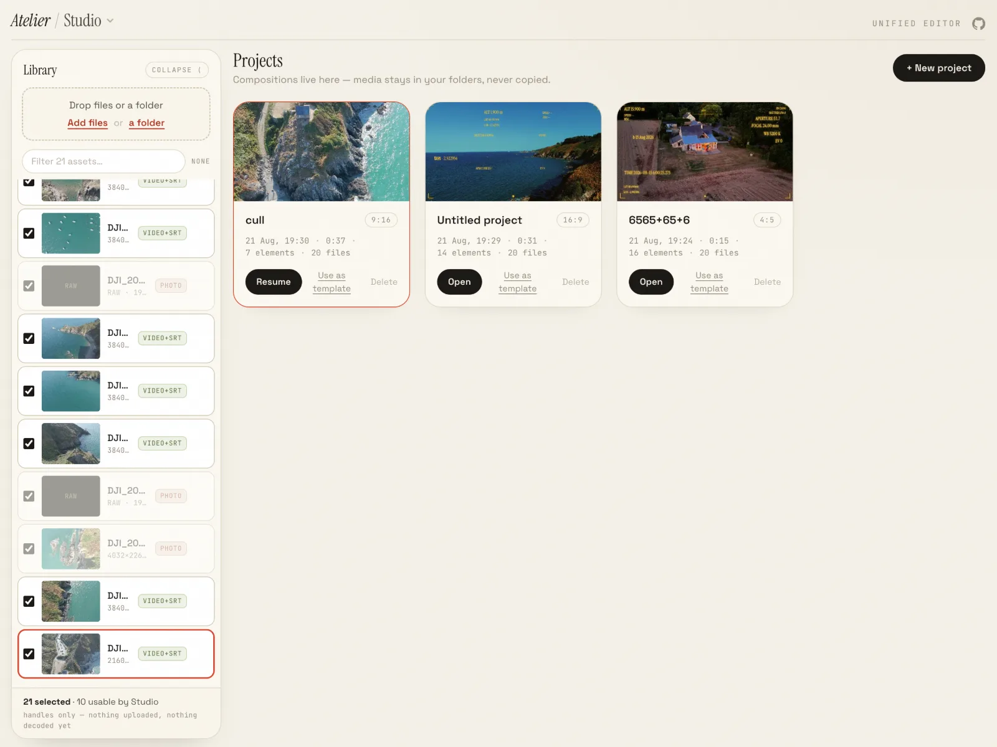This screenshot has width=997, height=747.
Task: Delete the Untitled project
Action: (x=576, y=282)
